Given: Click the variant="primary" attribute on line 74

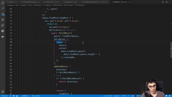Looking at the screenshot, I should point(59,27).
